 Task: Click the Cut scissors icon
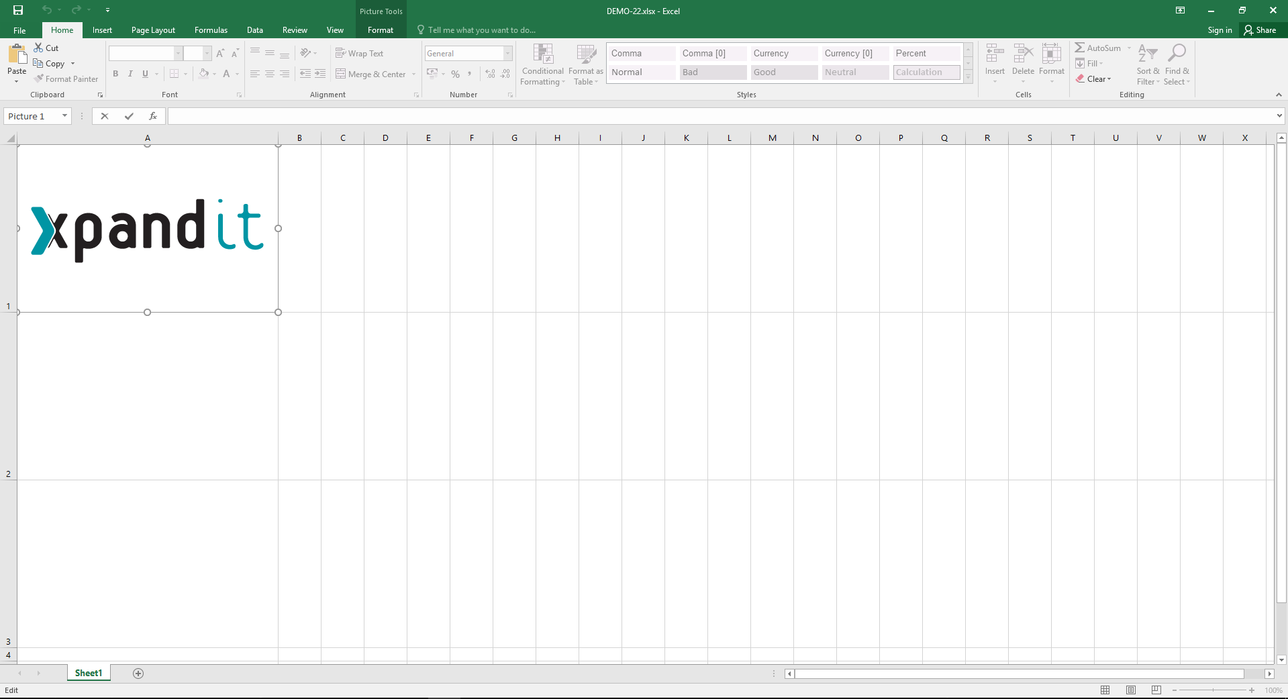[x=39, y=48]
